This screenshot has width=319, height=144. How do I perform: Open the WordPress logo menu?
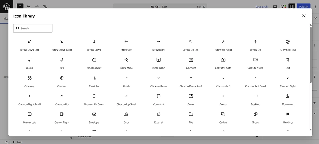pyautogui.click(x=7, y=7)
